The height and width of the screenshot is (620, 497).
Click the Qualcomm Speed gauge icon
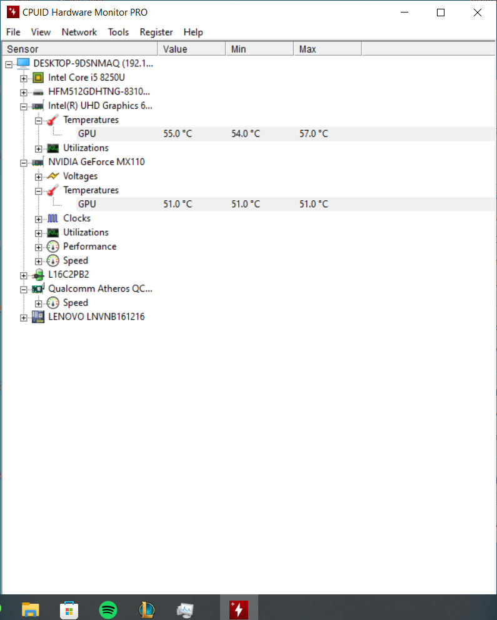[53, 303]
